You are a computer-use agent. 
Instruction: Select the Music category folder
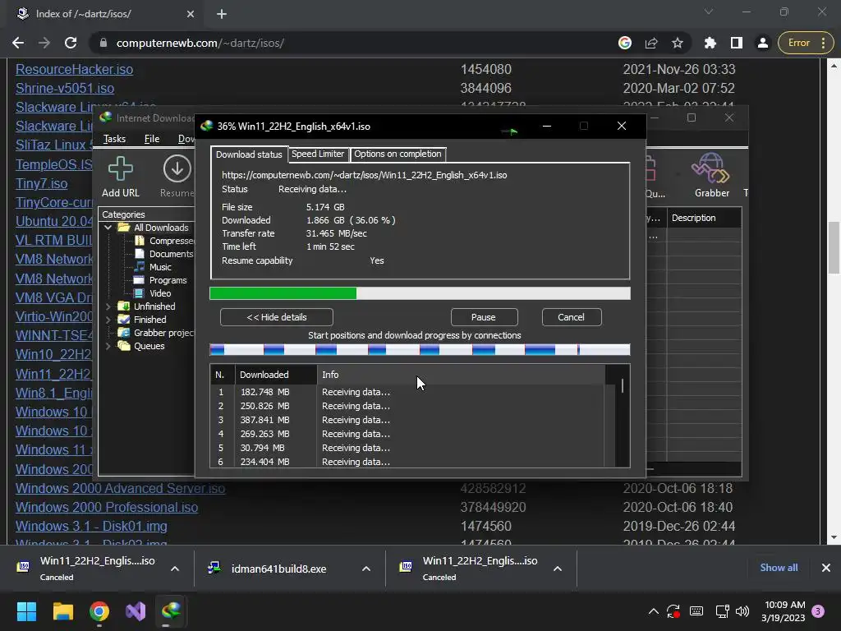tap(160, 267)
